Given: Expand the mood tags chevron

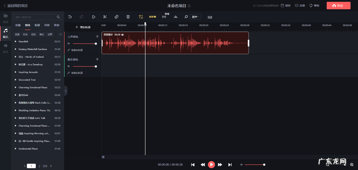Looking at the screenshot, I should pos(60,34).
